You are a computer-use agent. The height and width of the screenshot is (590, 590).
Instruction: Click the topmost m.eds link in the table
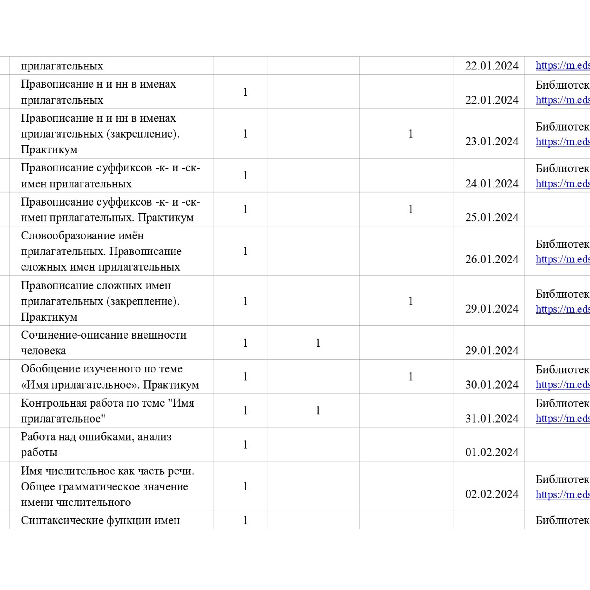(562, 65)
